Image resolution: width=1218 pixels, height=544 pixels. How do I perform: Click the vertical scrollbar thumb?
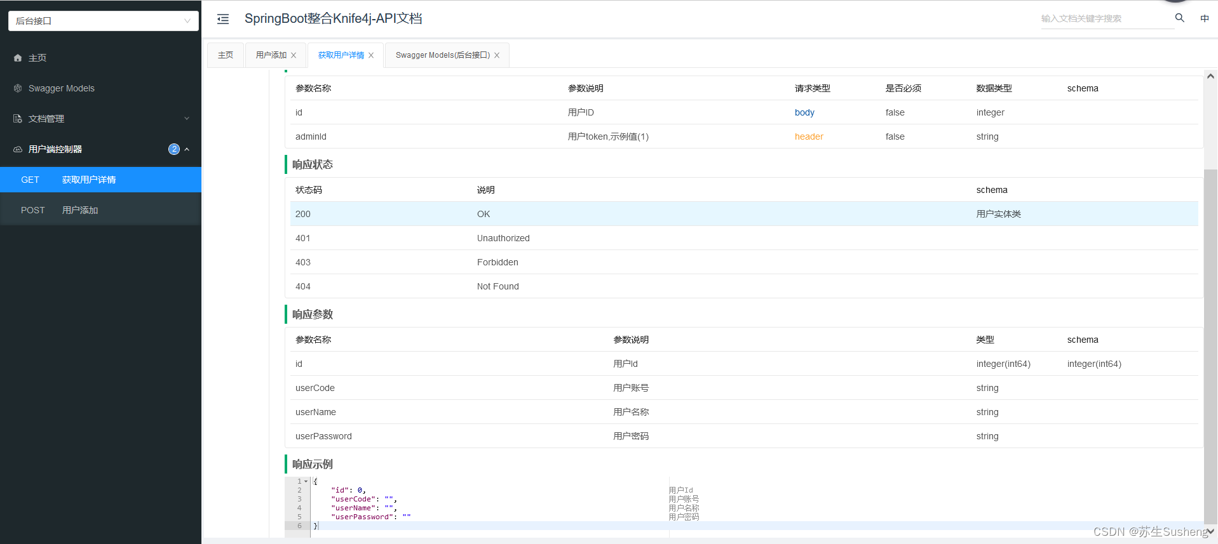pos(1210,346)
